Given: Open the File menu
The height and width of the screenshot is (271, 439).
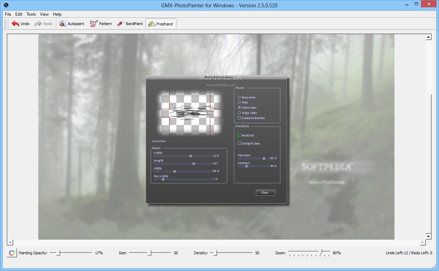Looking at the screenshot, I should pyautogui.click(x=8, y=14).
